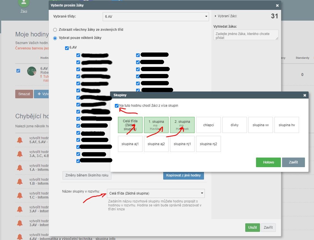The image size is (314, 240).
Task: Click the green Uložit button
Action: point(252,228)
